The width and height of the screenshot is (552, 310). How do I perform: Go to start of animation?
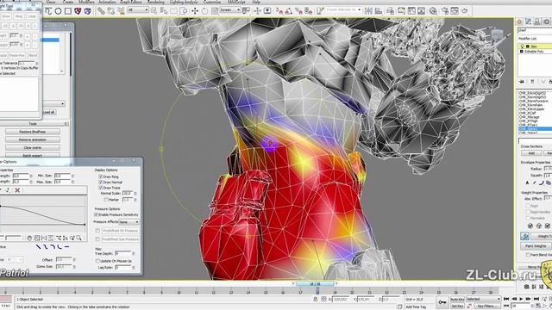506,299
